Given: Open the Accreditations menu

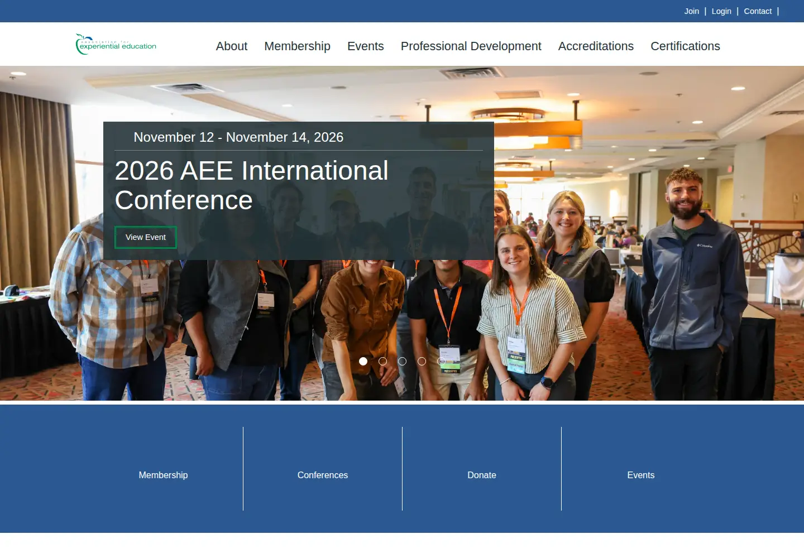Looking at the screenshot, I should (596, 46).
